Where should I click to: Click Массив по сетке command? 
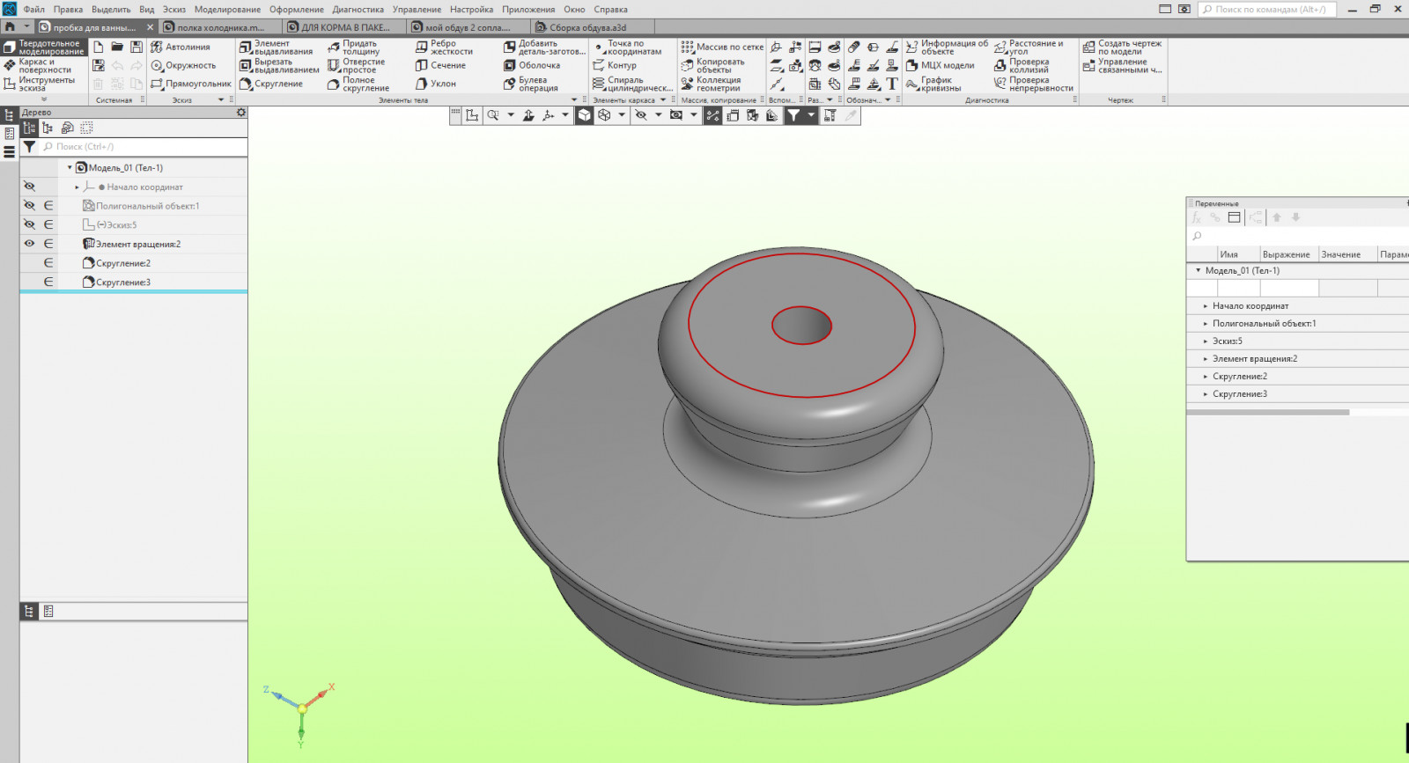coord(722,47)
